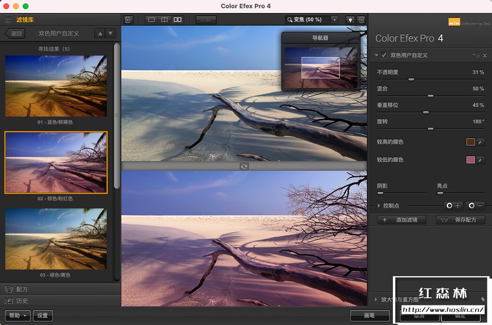Select the 01 - 蓝色/棕褐色 preset thumbnail
Image resolution: width=492 pixels, height=325 pixels.
56,86
